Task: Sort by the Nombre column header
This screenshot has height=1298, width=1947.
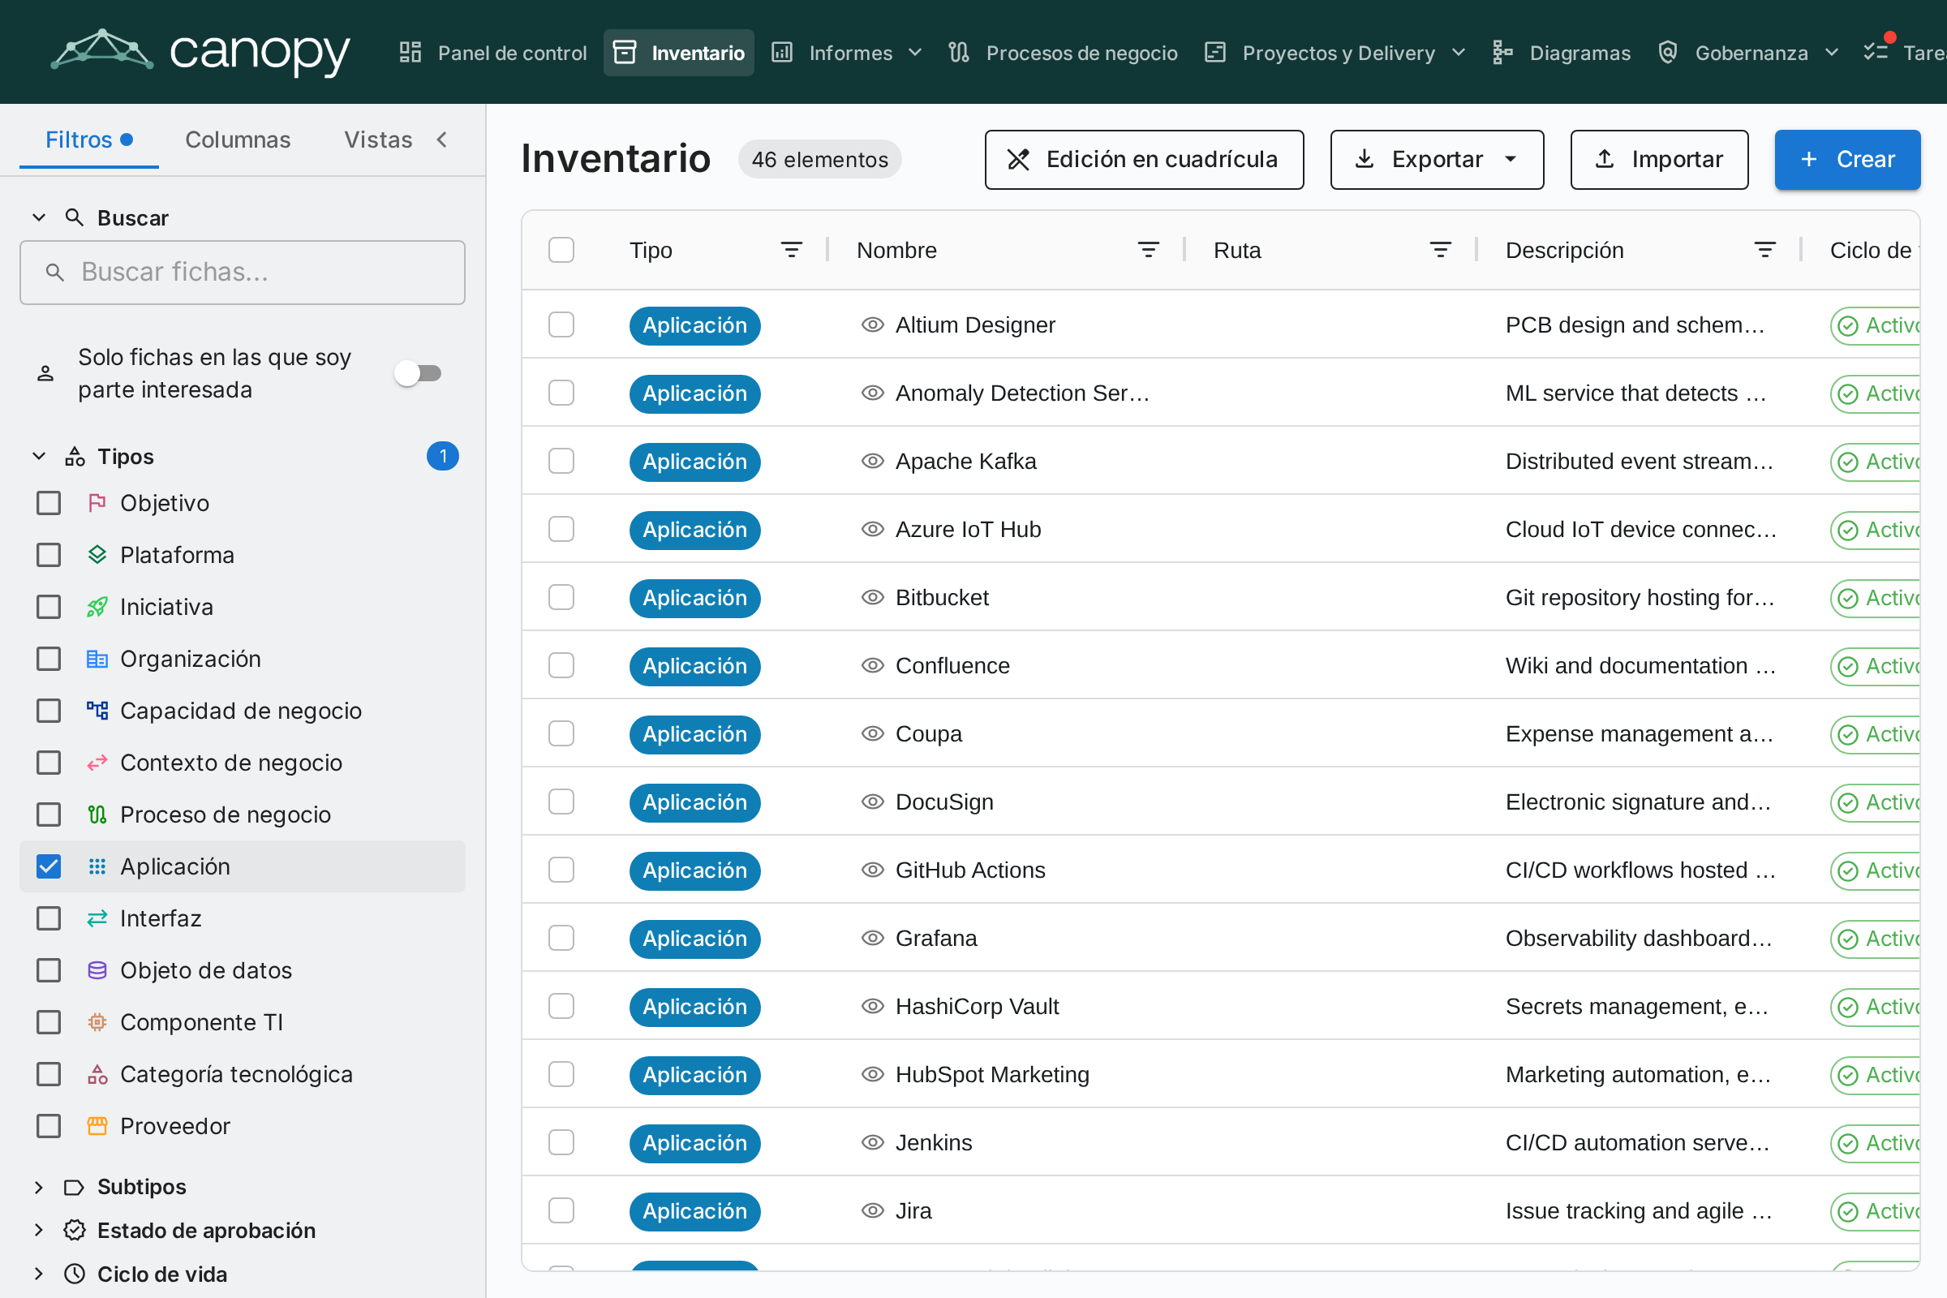Action: [x=896, y=250]
